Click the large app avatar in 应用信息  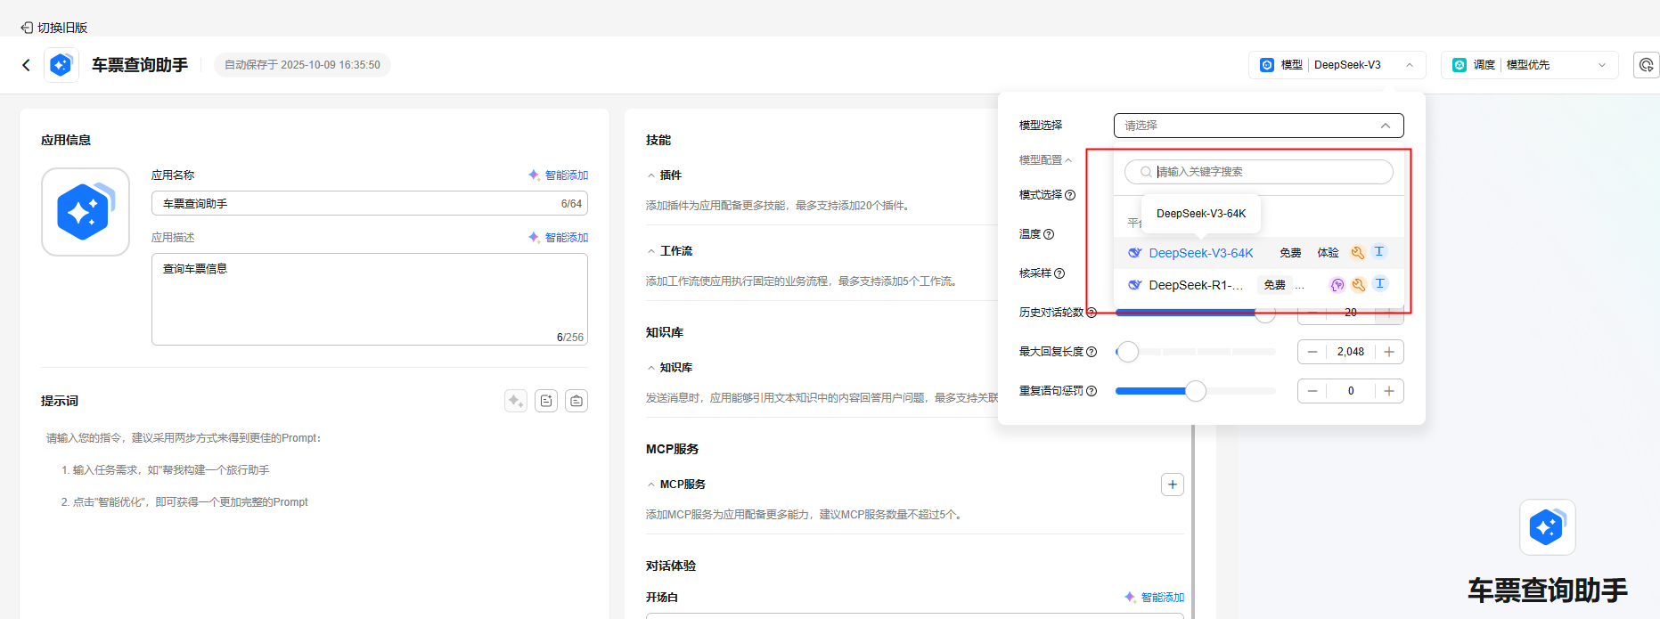point(86,212)
